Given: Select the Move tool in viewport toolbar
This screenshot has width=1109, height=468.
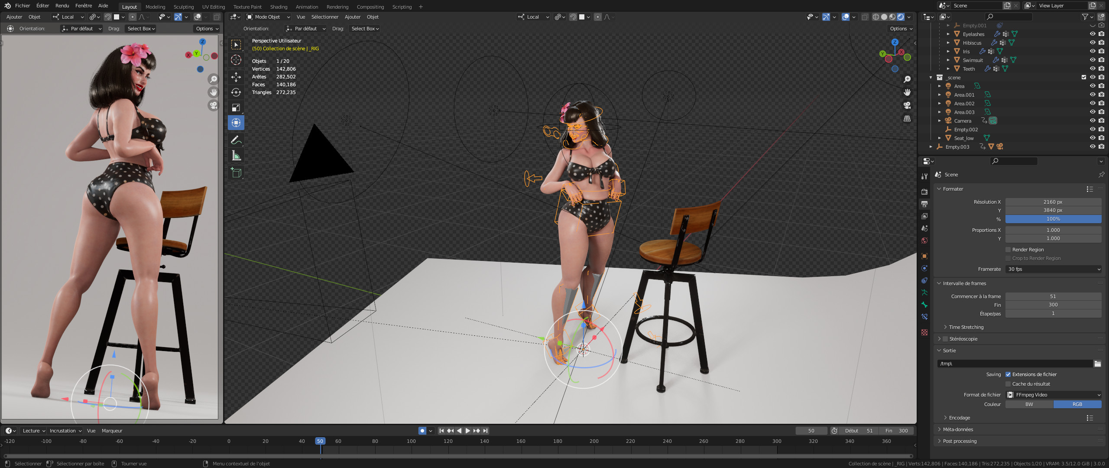Looking at the screenshot, I should 236,77.
